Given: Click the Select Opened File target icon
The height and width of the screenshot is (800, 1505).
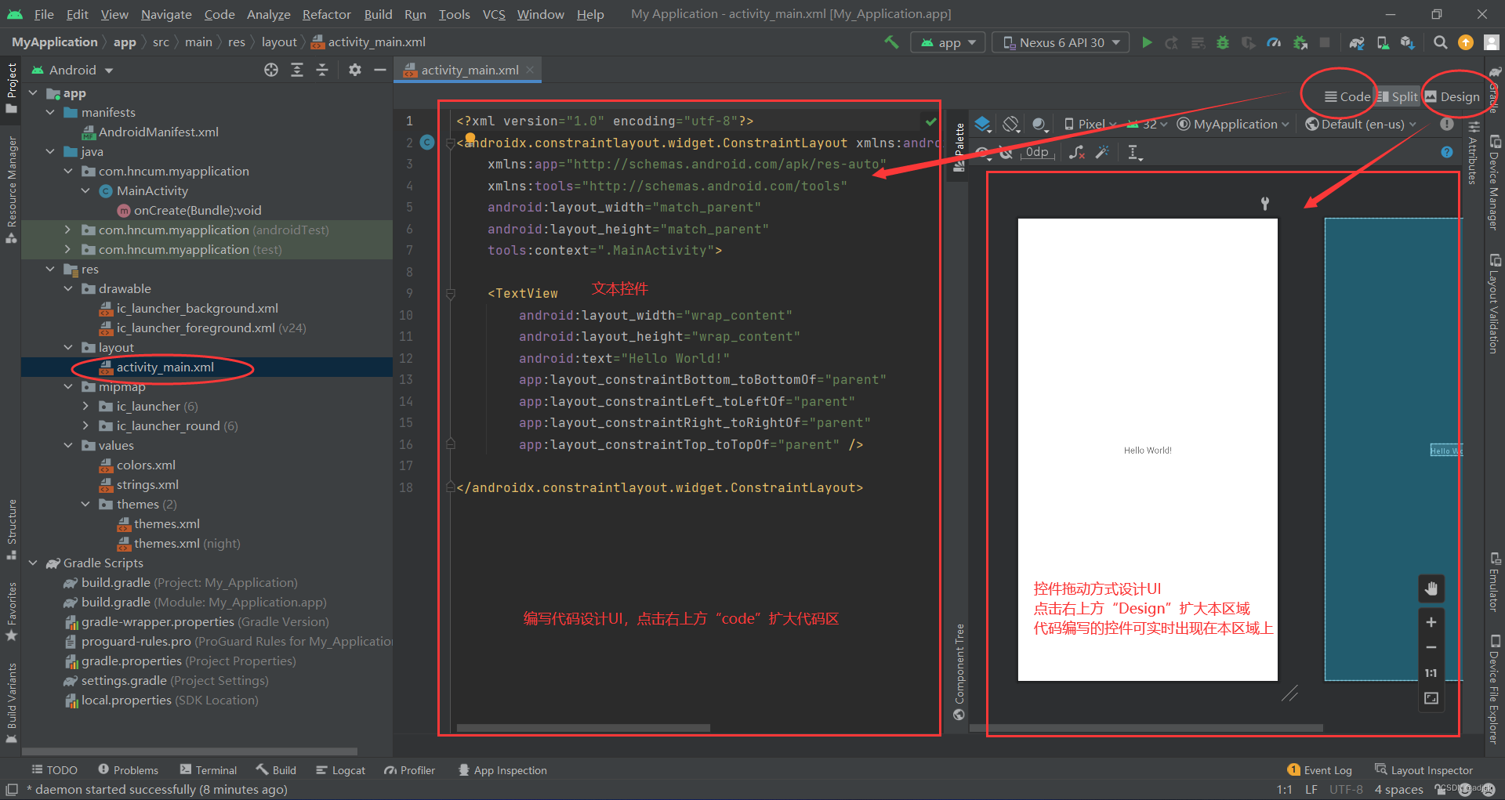Looking at the screenshot, I should click(271, 70).
